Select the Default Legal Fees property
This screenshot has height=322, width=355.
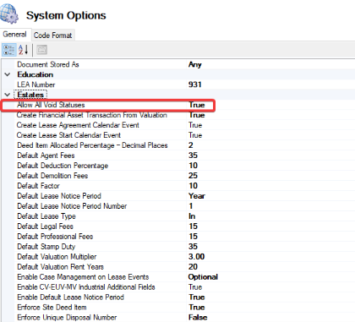[x=45, y=226]
